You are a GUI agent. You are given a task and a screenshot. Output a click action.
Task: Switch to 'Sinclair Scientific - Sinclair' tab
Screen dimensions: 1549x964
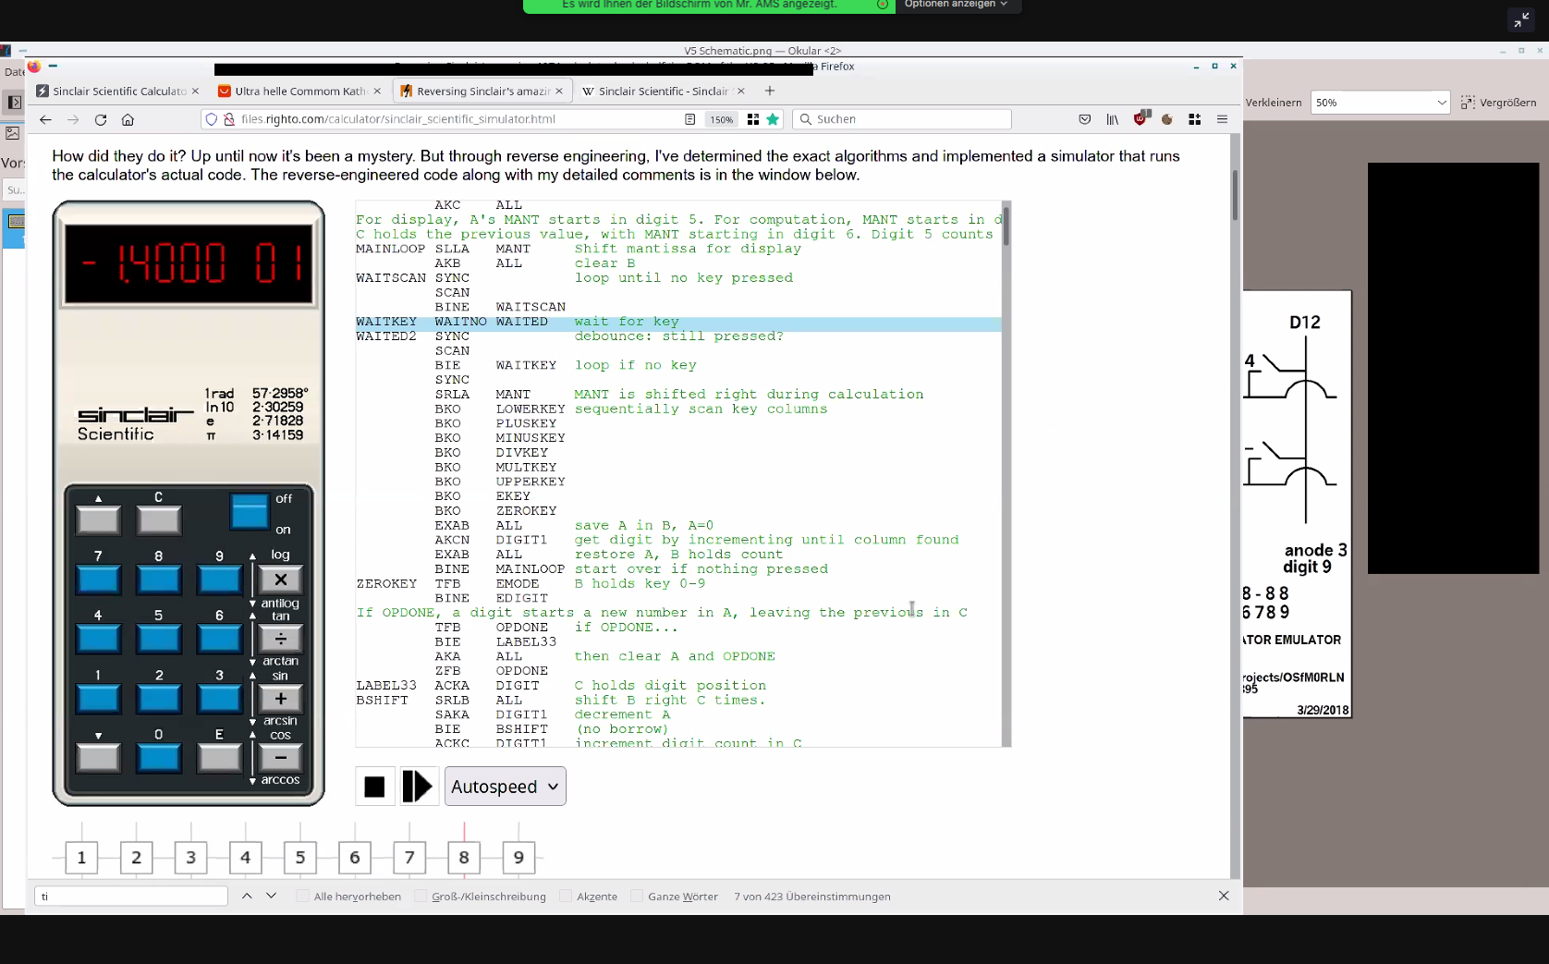click(662, 91)
